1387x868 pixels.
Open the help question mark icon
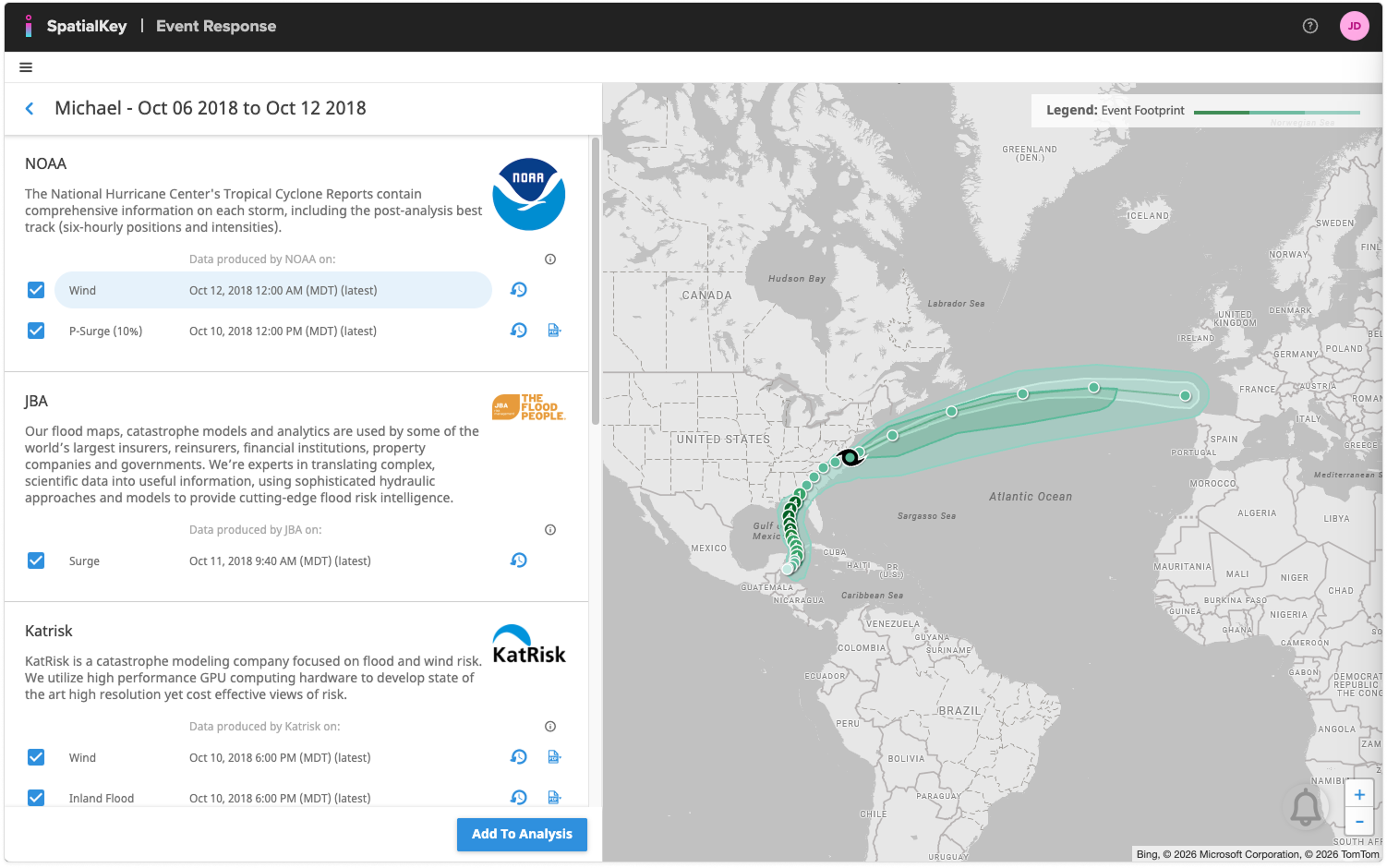point(1309,26)
